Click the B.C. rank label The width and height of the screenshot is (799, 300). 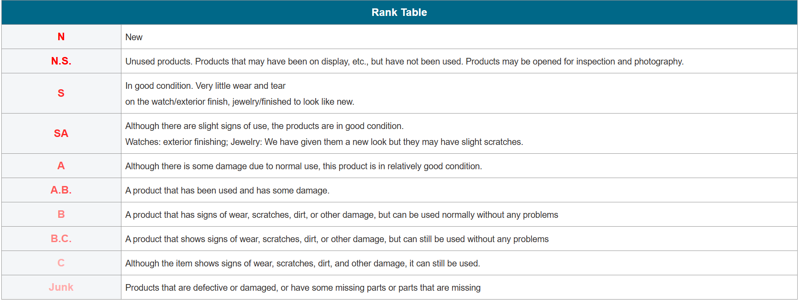61,239
